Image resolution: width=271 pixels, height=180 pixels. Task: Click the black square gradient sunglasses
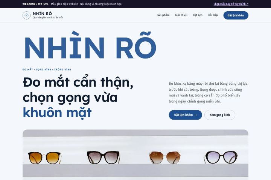(x=104, y=157)
